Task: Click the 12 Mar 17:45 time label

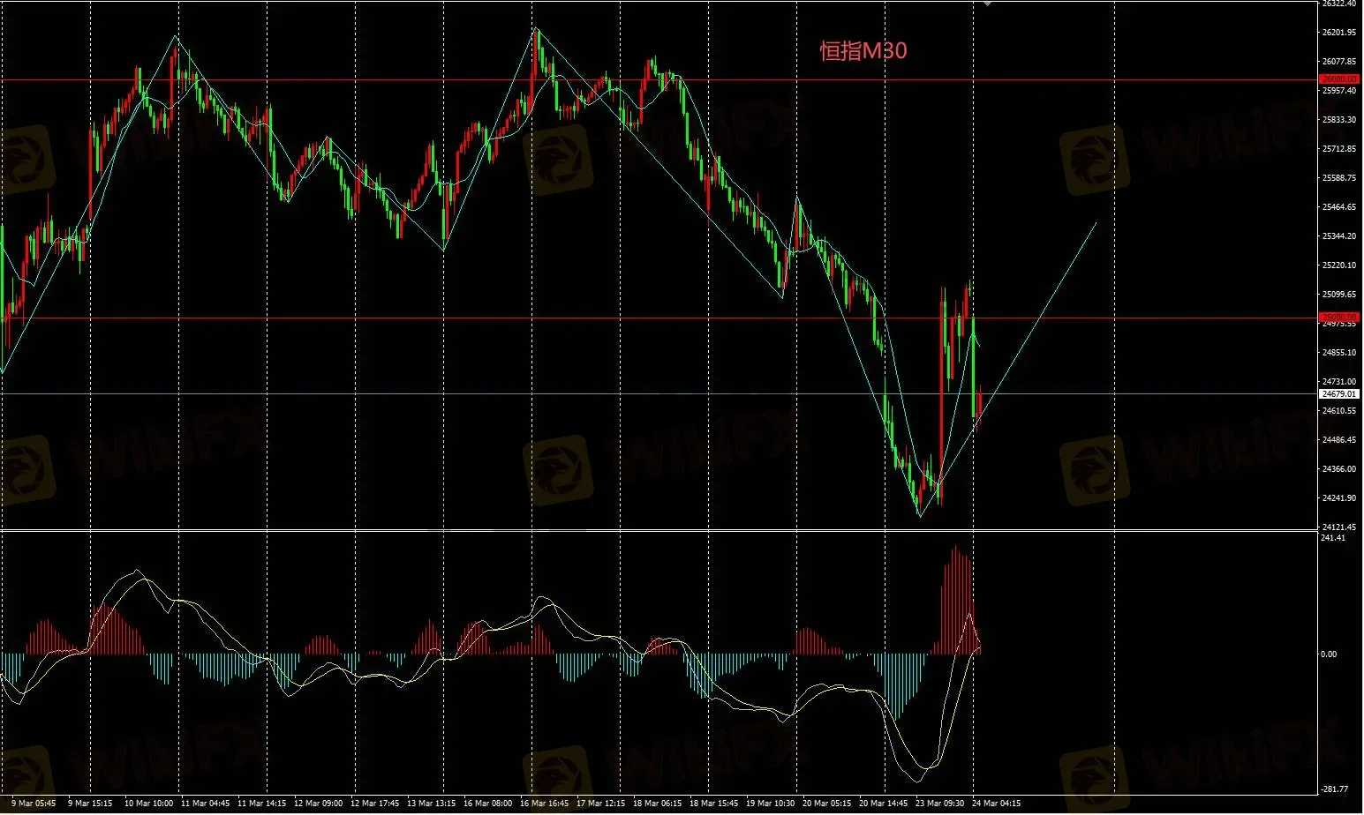Action: coord(374,804)
